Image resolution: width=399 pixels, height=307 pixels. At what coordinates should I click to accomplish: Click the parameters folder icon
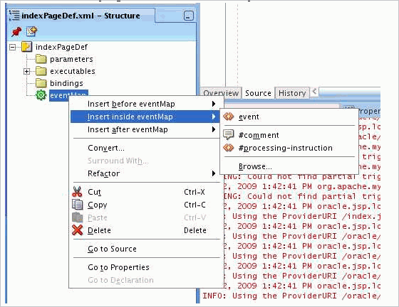[41, 59]
